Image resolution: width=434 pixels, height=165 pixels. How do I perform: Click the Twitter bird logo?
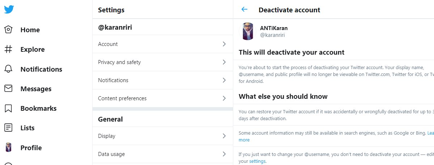[9, 9]
